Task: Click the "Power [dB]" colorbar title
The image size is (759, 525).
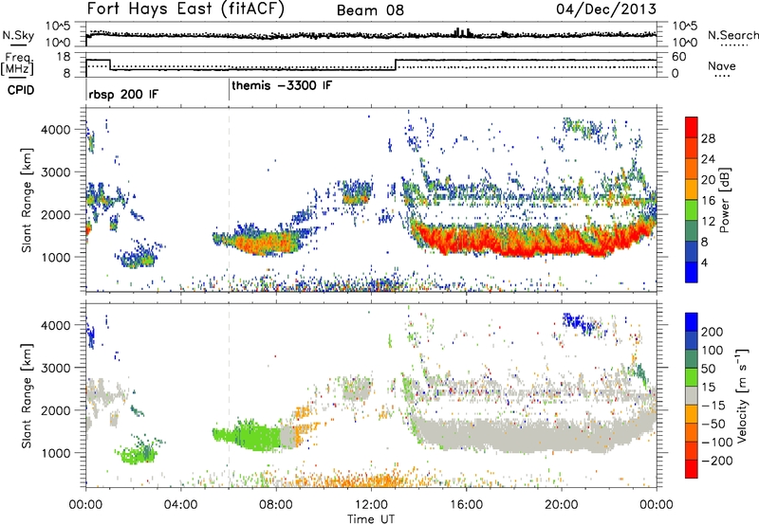Action: click(725, 200)
